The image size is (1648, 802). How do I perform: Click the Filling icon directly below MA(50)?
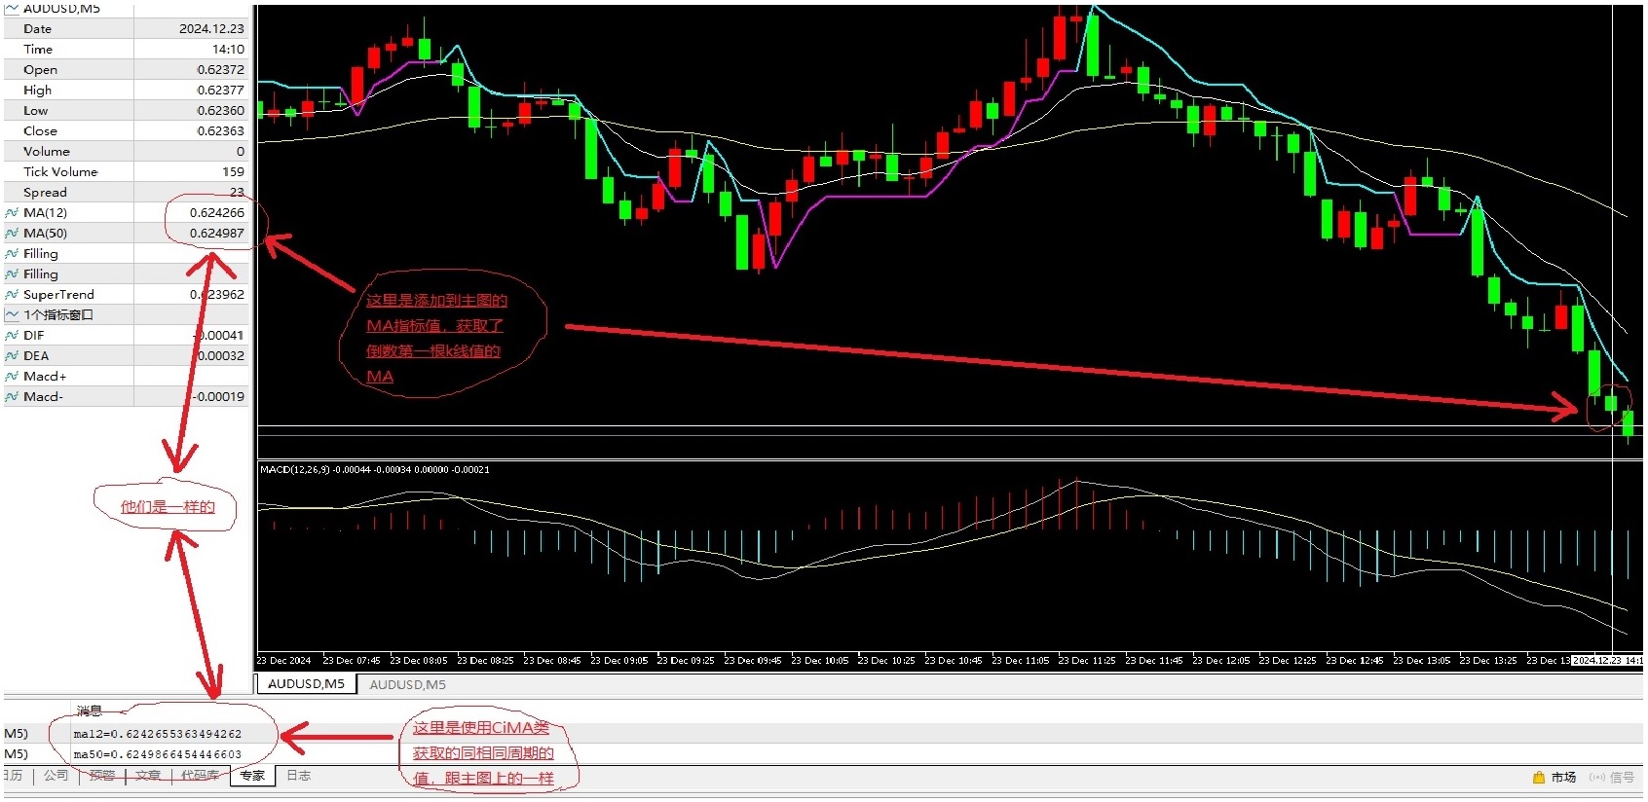[12, 254]
